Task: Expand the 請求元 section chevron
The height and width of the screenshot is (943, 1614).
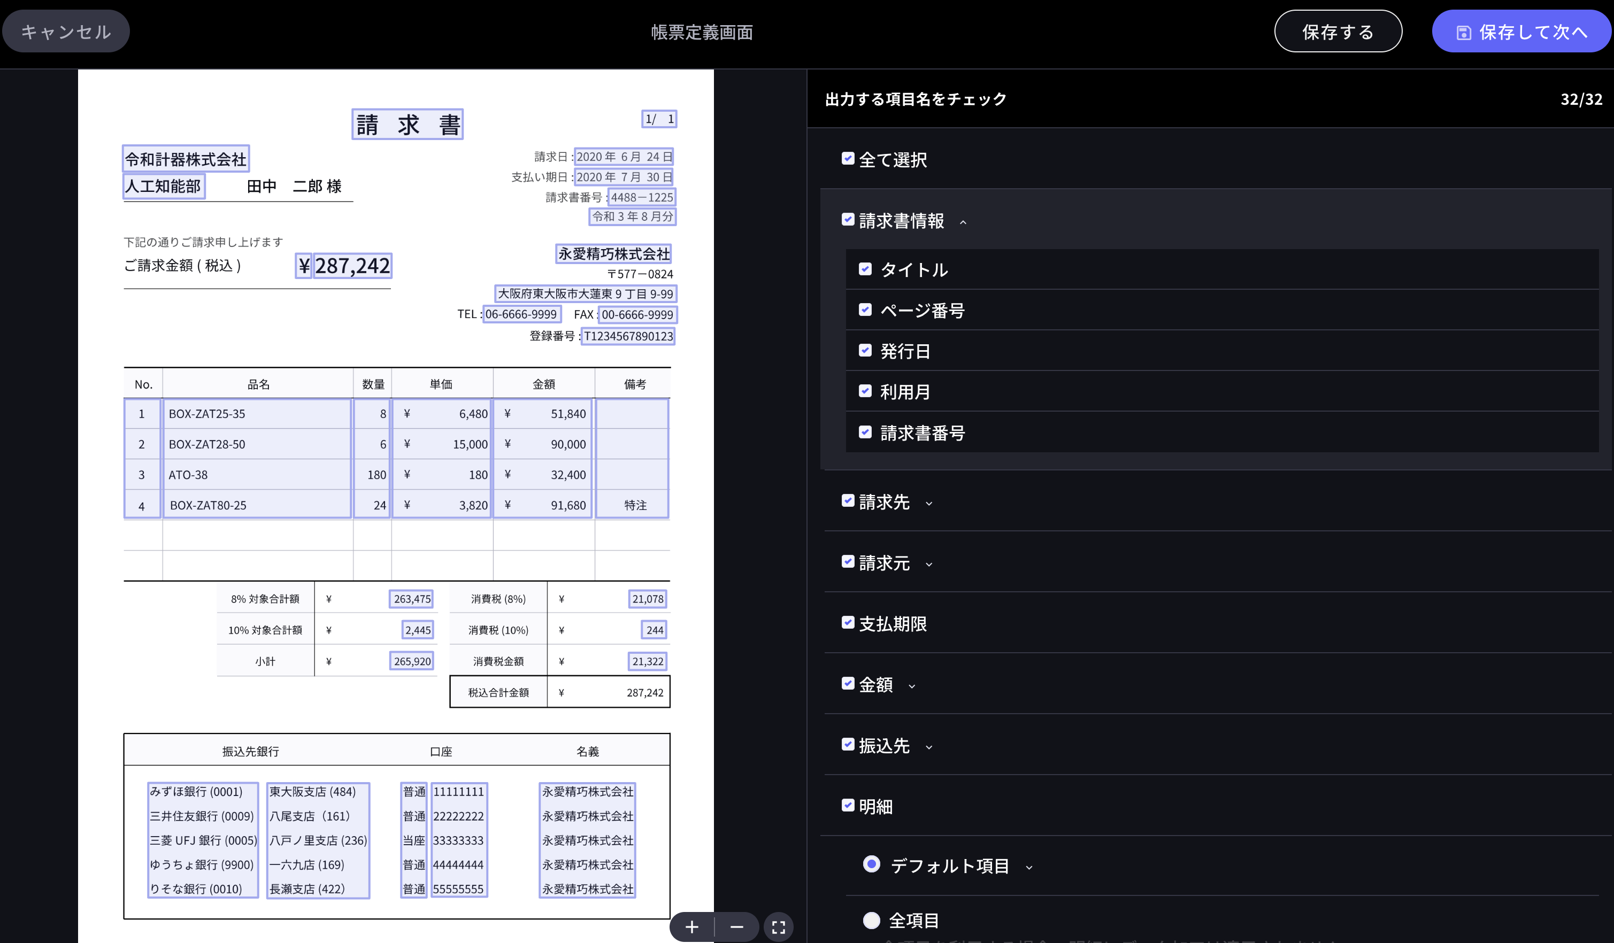Action: 929,565
